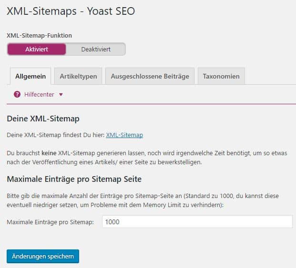Open the Ausgeschlossene Beiträge tab
The image size is (296, 268).
150,76
